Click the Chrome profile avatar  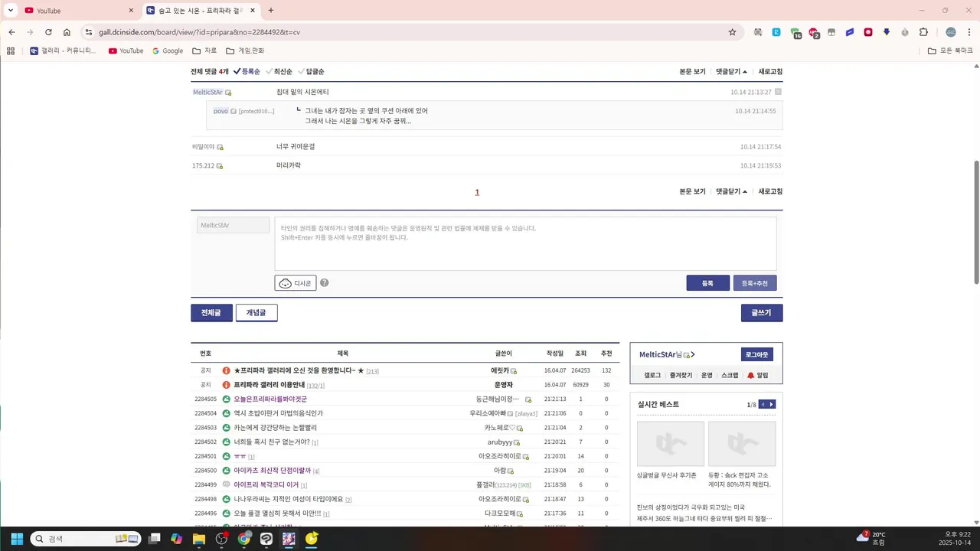pos(951,32)
